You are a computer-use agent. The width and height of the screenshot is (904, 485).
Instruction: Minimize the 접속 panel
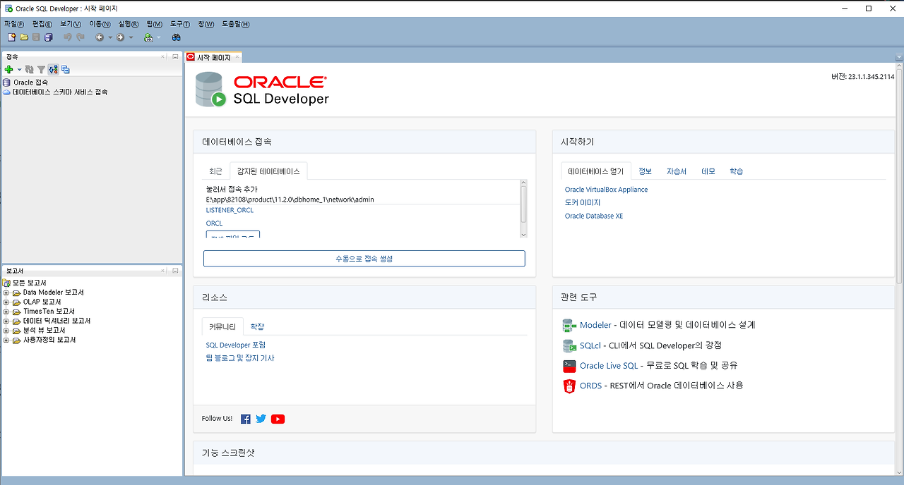pos(175,56)
